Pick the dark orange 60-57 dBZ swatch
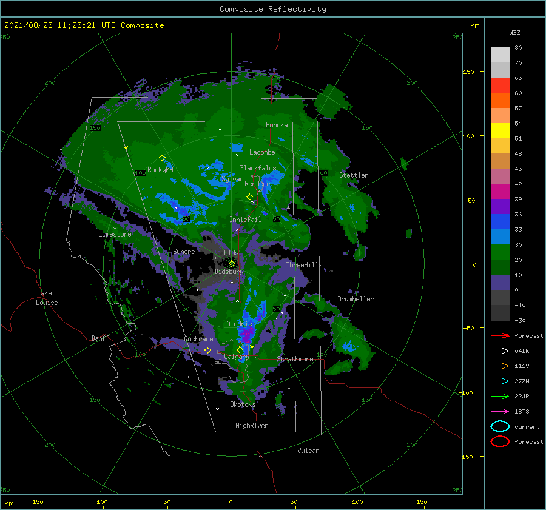This screenshot has height=510, width=546. 500,100
